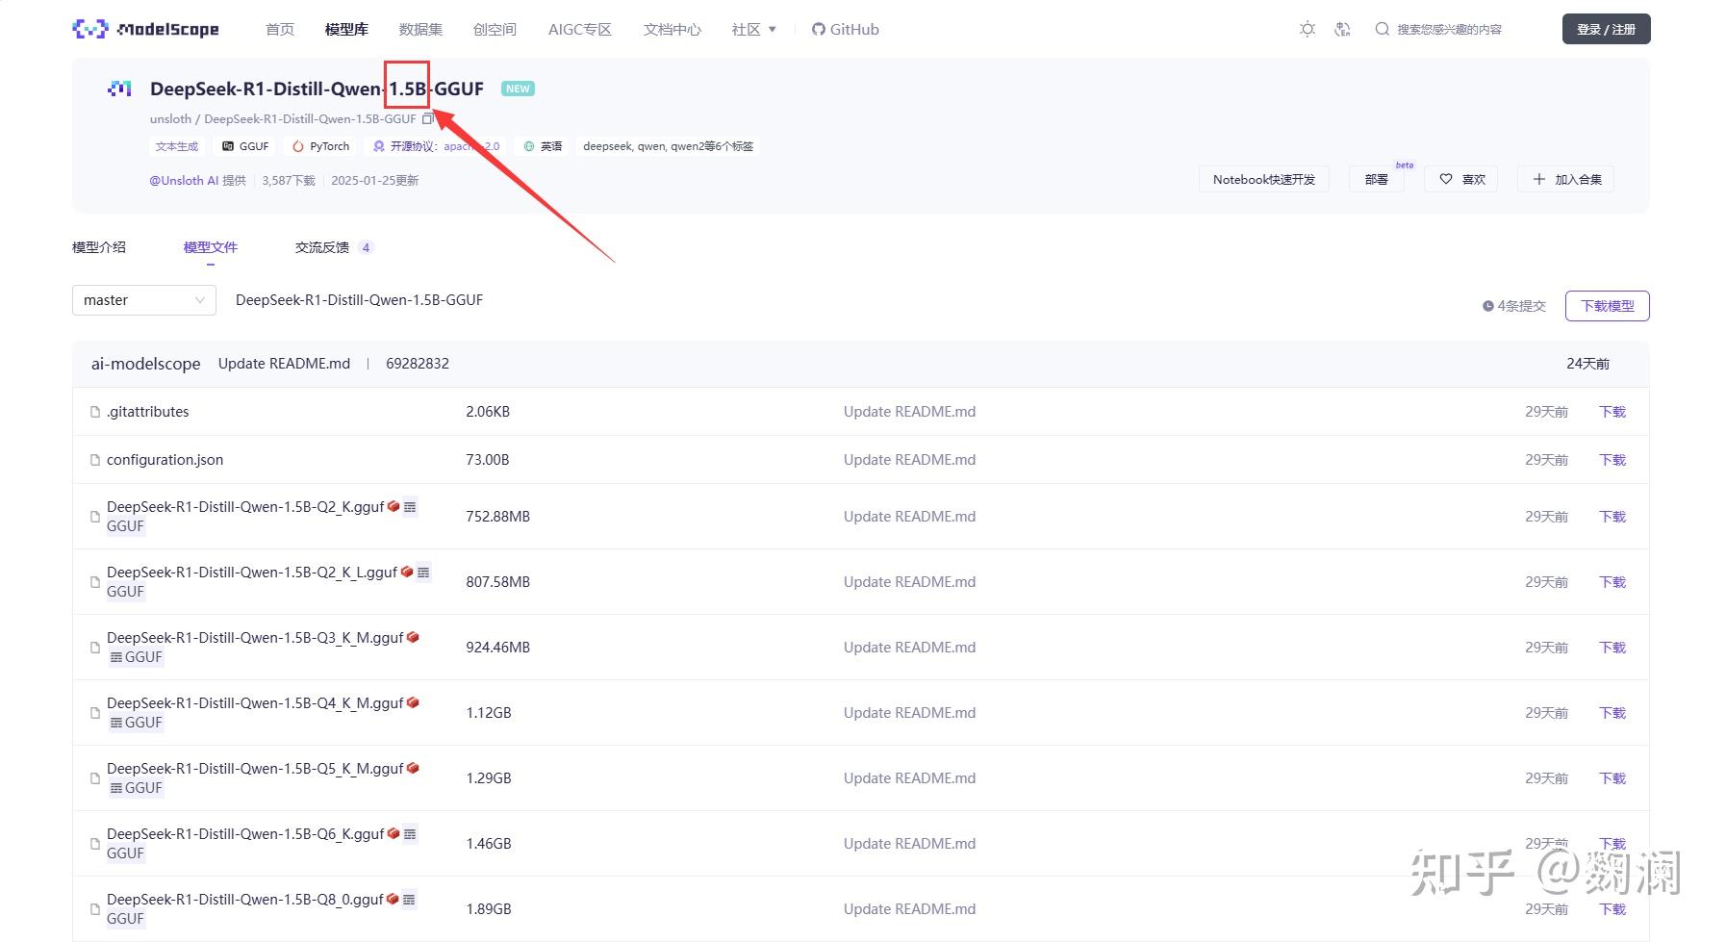Click the ModelScope logo
The image size is (1726, 942).
[145, 29]
